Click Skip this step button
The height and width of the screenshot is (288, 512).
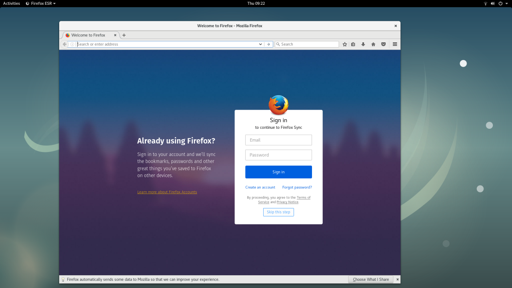pyautogui.click(x=278, y=212)
